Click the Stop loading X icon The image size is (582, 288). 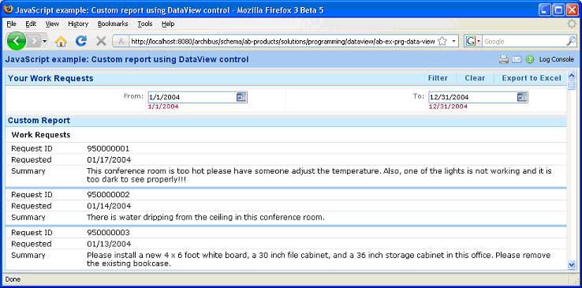coord(101,41)
